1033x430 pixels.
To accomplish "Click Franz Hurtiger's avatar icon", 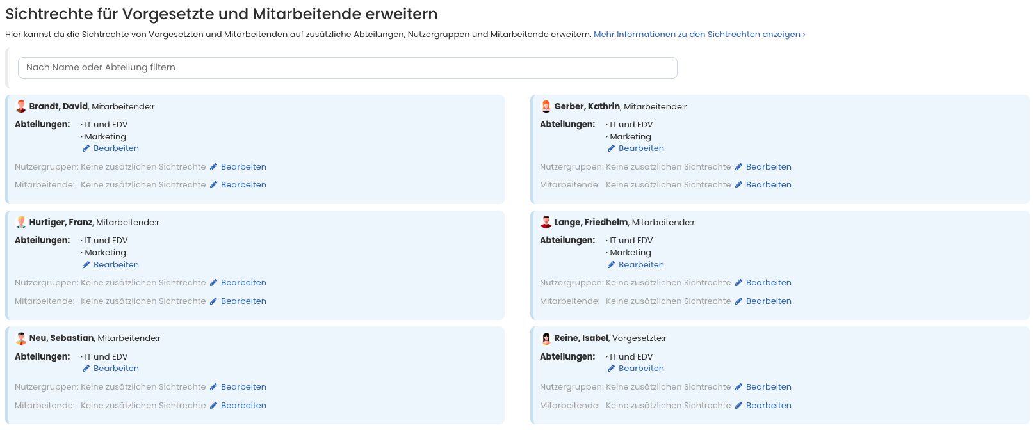I will (21, 223).
